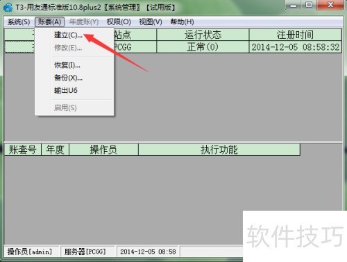This screenshot has width=347, height=262.
Task: Maximize the T3 system management window
Action: [309, 5]
